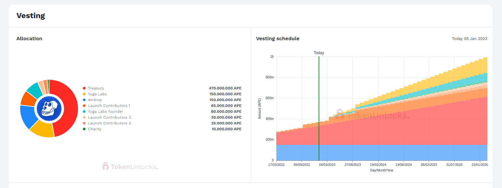The width and height of the screenshot is (502, 188).
Task: Click the 23/01/2026 axis date
Action: (x=480, y=165)
